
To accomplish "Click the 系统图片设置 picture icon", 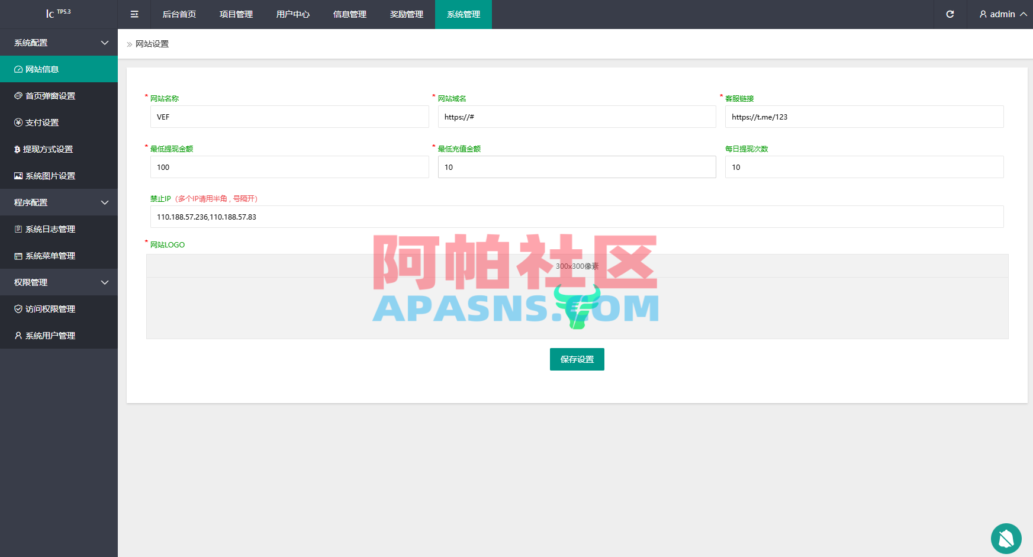I will (18, 176).
